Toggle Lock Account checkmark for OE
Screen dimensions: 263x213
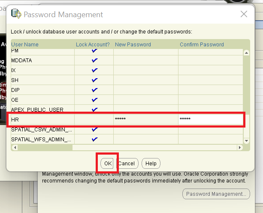94,100
